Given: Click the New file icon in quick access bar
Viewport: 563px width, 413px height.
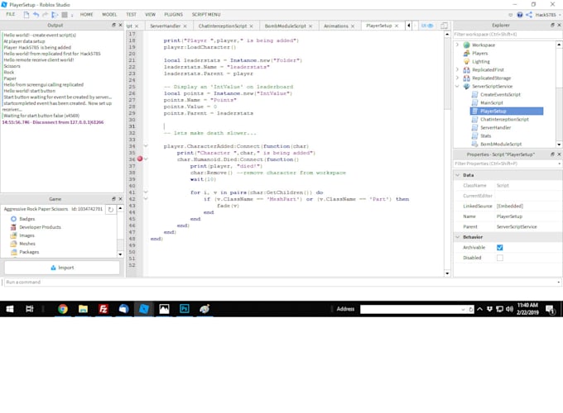Looking at the screenshot, I should click(x=26, y=15).
